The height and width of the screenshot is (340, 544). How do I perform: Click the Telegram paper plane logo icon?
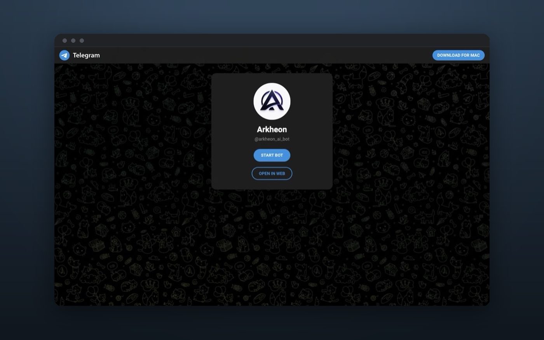(65, 55)
